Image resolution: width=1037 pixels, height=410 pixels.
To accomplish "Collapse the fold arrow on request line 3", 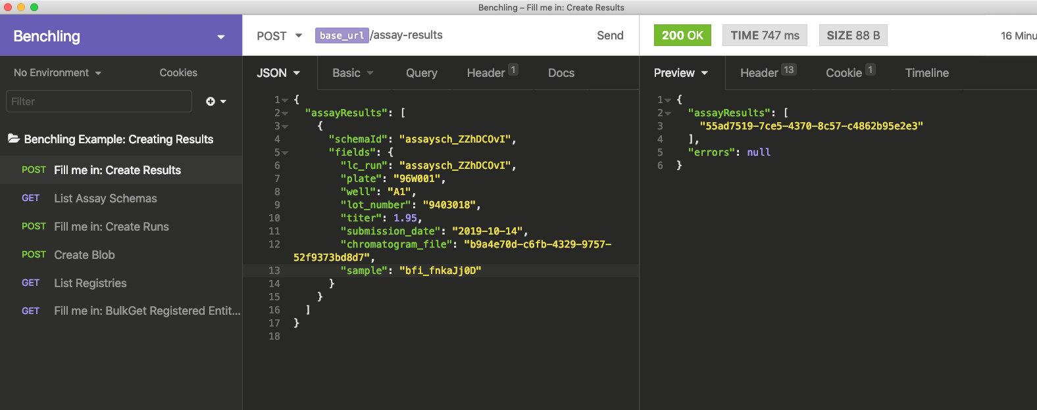I will coord(285,127).
